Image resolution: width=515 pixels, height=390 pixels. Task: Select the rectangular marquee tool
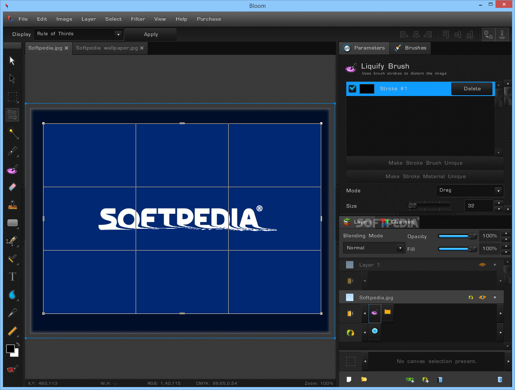click(12, 97)
